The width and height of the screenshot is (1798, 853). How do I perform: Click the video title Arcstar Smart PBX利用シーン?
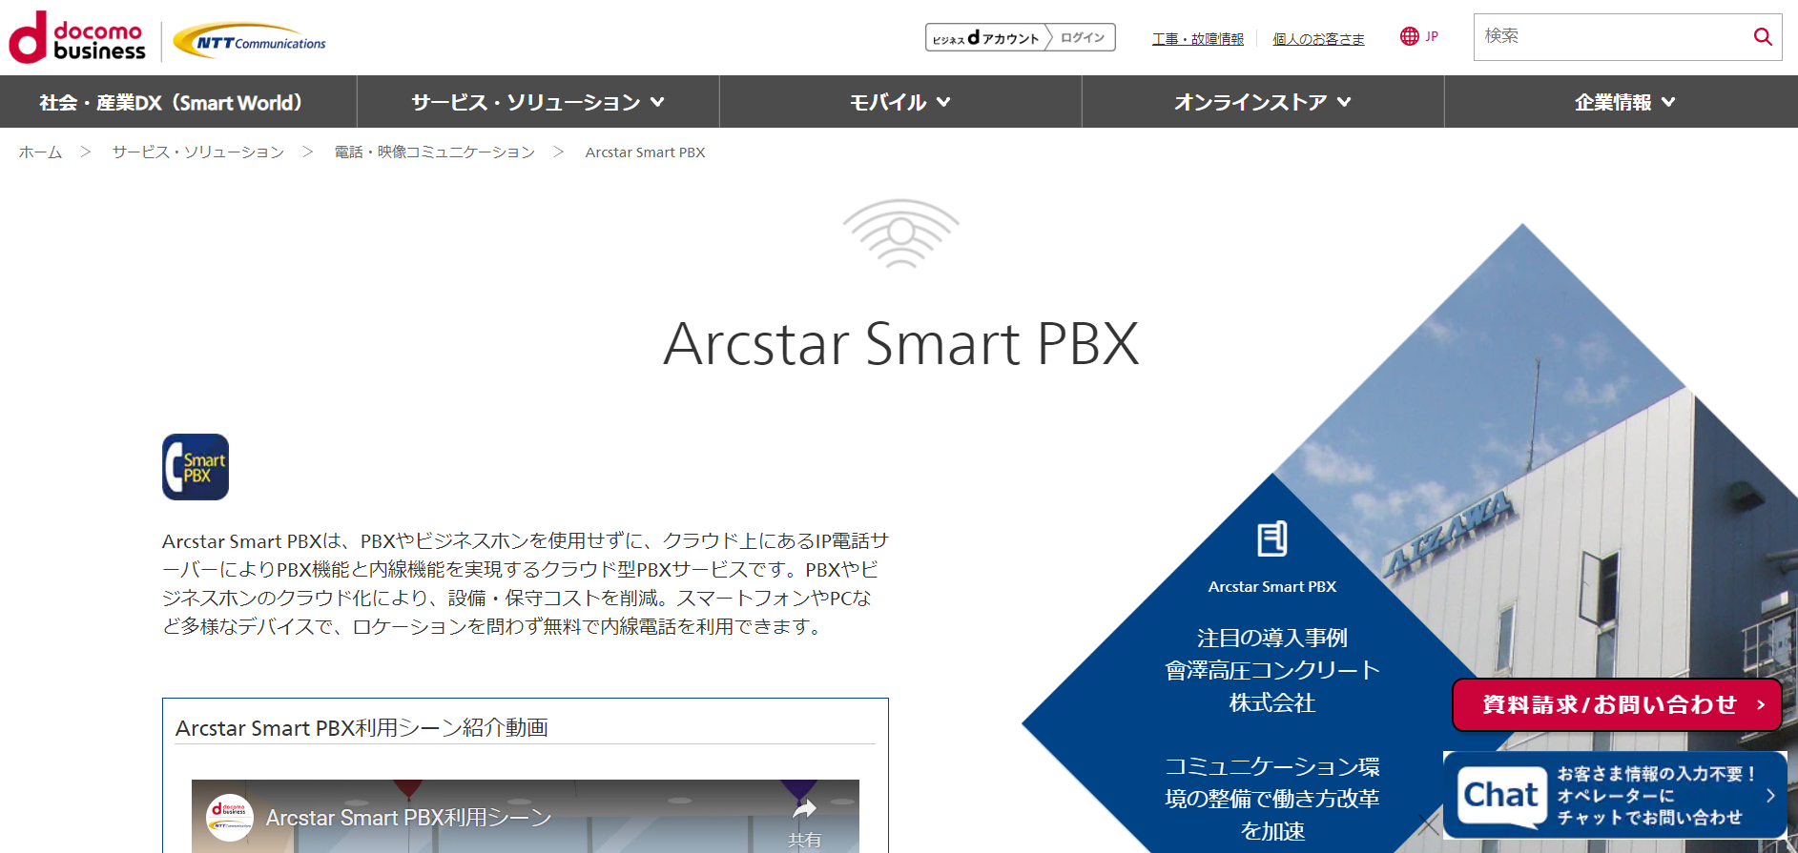pos(408,818)
